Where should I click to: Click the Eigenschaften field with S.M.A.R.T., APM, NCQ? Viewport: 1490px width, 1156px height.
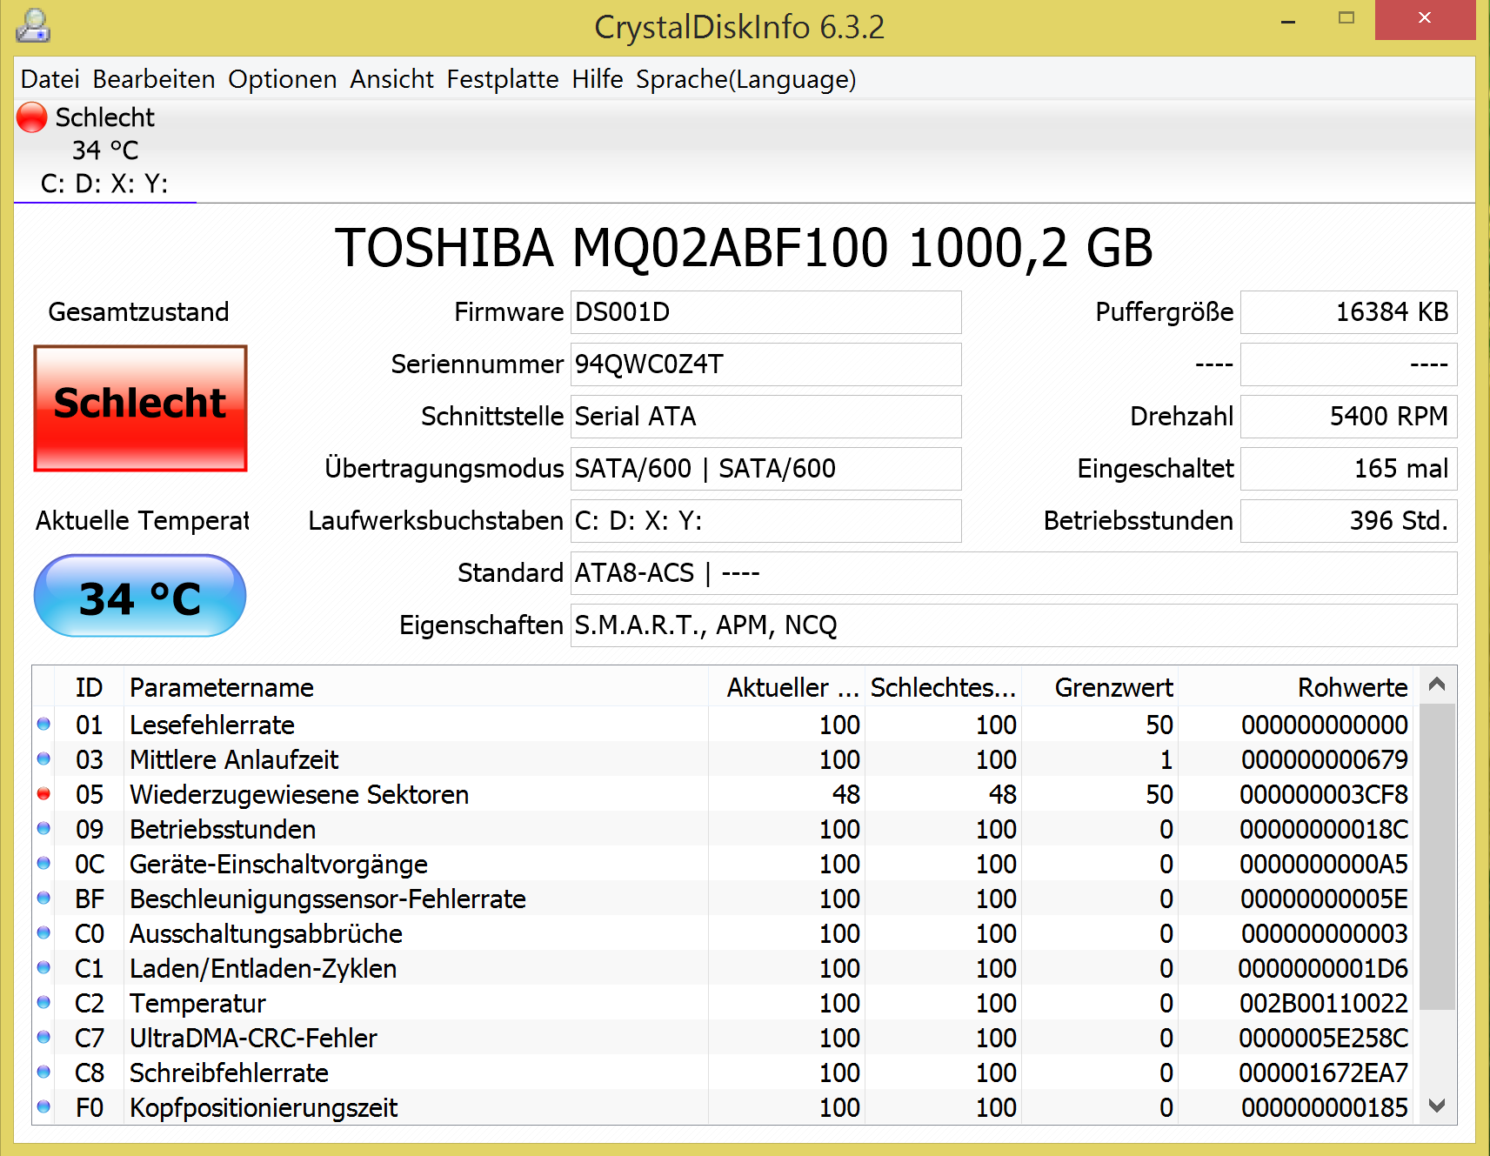point(1014,625)
